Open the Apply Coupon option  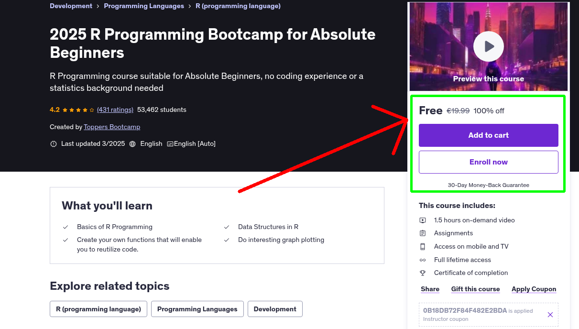coord(534,289)
